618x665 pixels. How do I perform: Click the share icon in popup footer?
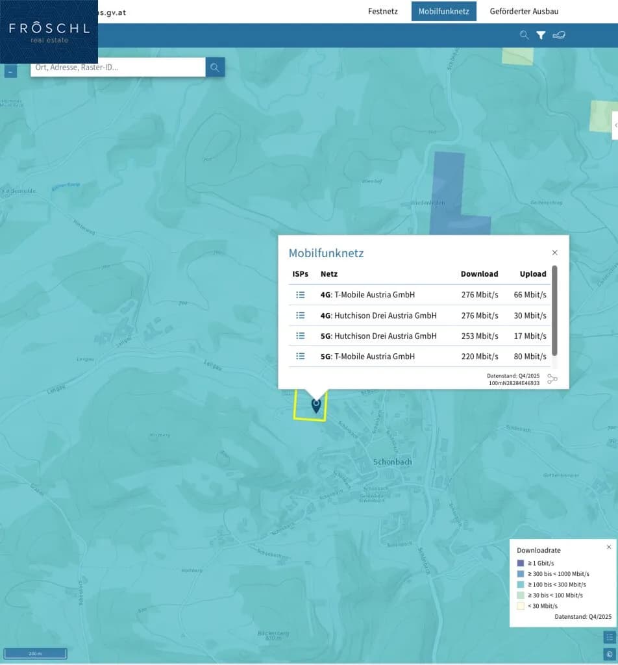click(x=552, y=379)
